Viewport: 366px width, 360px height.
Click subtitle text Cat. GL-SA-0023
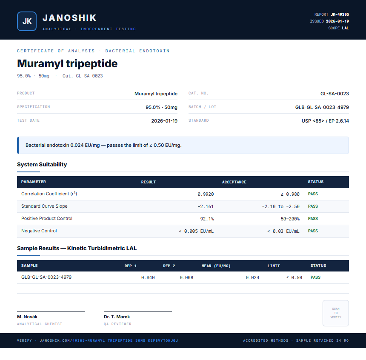(x=83, y=76)
